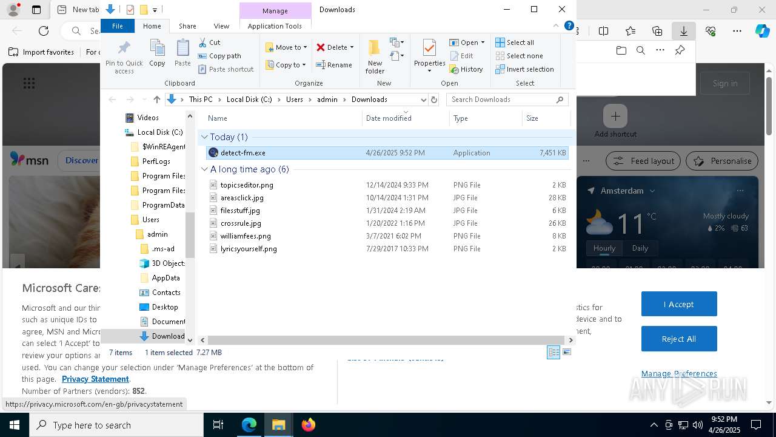Viewport: 776px width, 437px height.
Task: Click the Delete red X button
Action: 332,47
